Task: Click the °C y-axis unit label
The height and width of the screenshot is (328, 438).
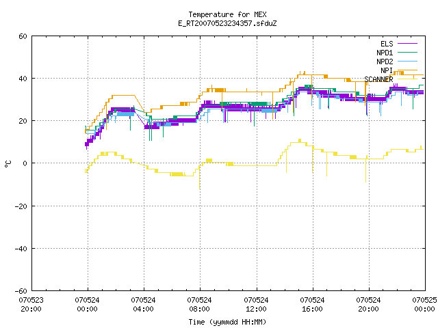Action: pos(8,164)
